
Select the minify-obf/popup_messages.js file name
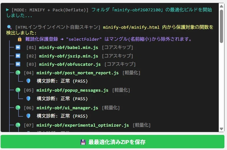72,91
